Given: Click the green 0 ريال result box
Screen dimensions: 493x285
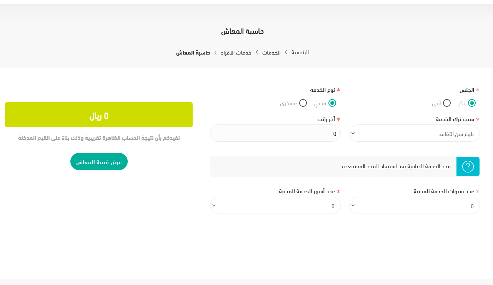Looking at the screenshot, I should (x=99, y=114).
